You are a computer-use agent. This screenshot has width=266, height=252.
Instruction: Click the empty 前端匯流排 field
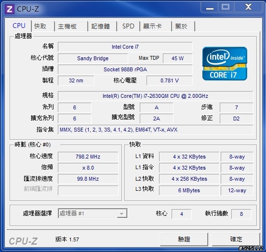pyautogui.click(x=88, y=190)
